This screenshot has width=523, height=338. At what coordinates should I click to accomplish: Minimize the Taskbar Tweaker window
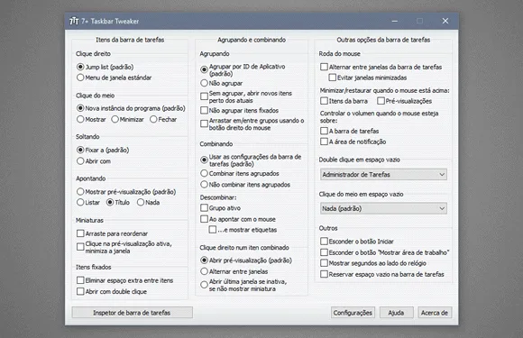(x=395, y=21)
